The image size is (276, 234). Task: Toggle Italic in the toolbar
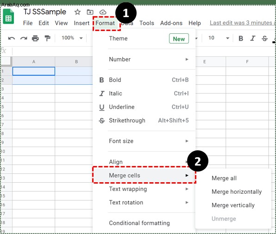coord(253,38)
